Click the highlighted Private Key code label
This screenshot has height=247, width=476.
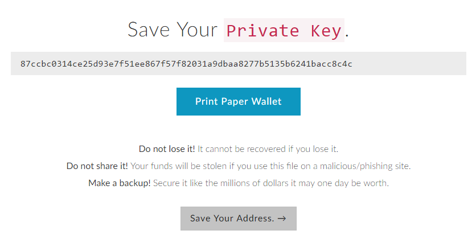[284, 30]
